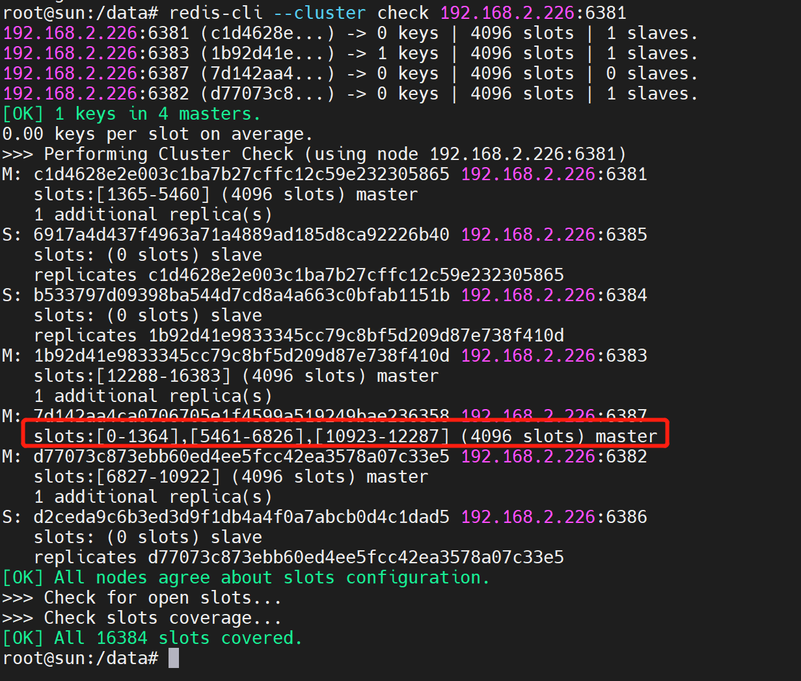Click 'slots:[0-1364],[5461-6826],[10923-12287]' text
Screen dimensions: 801x681
[x=241, y=436]
